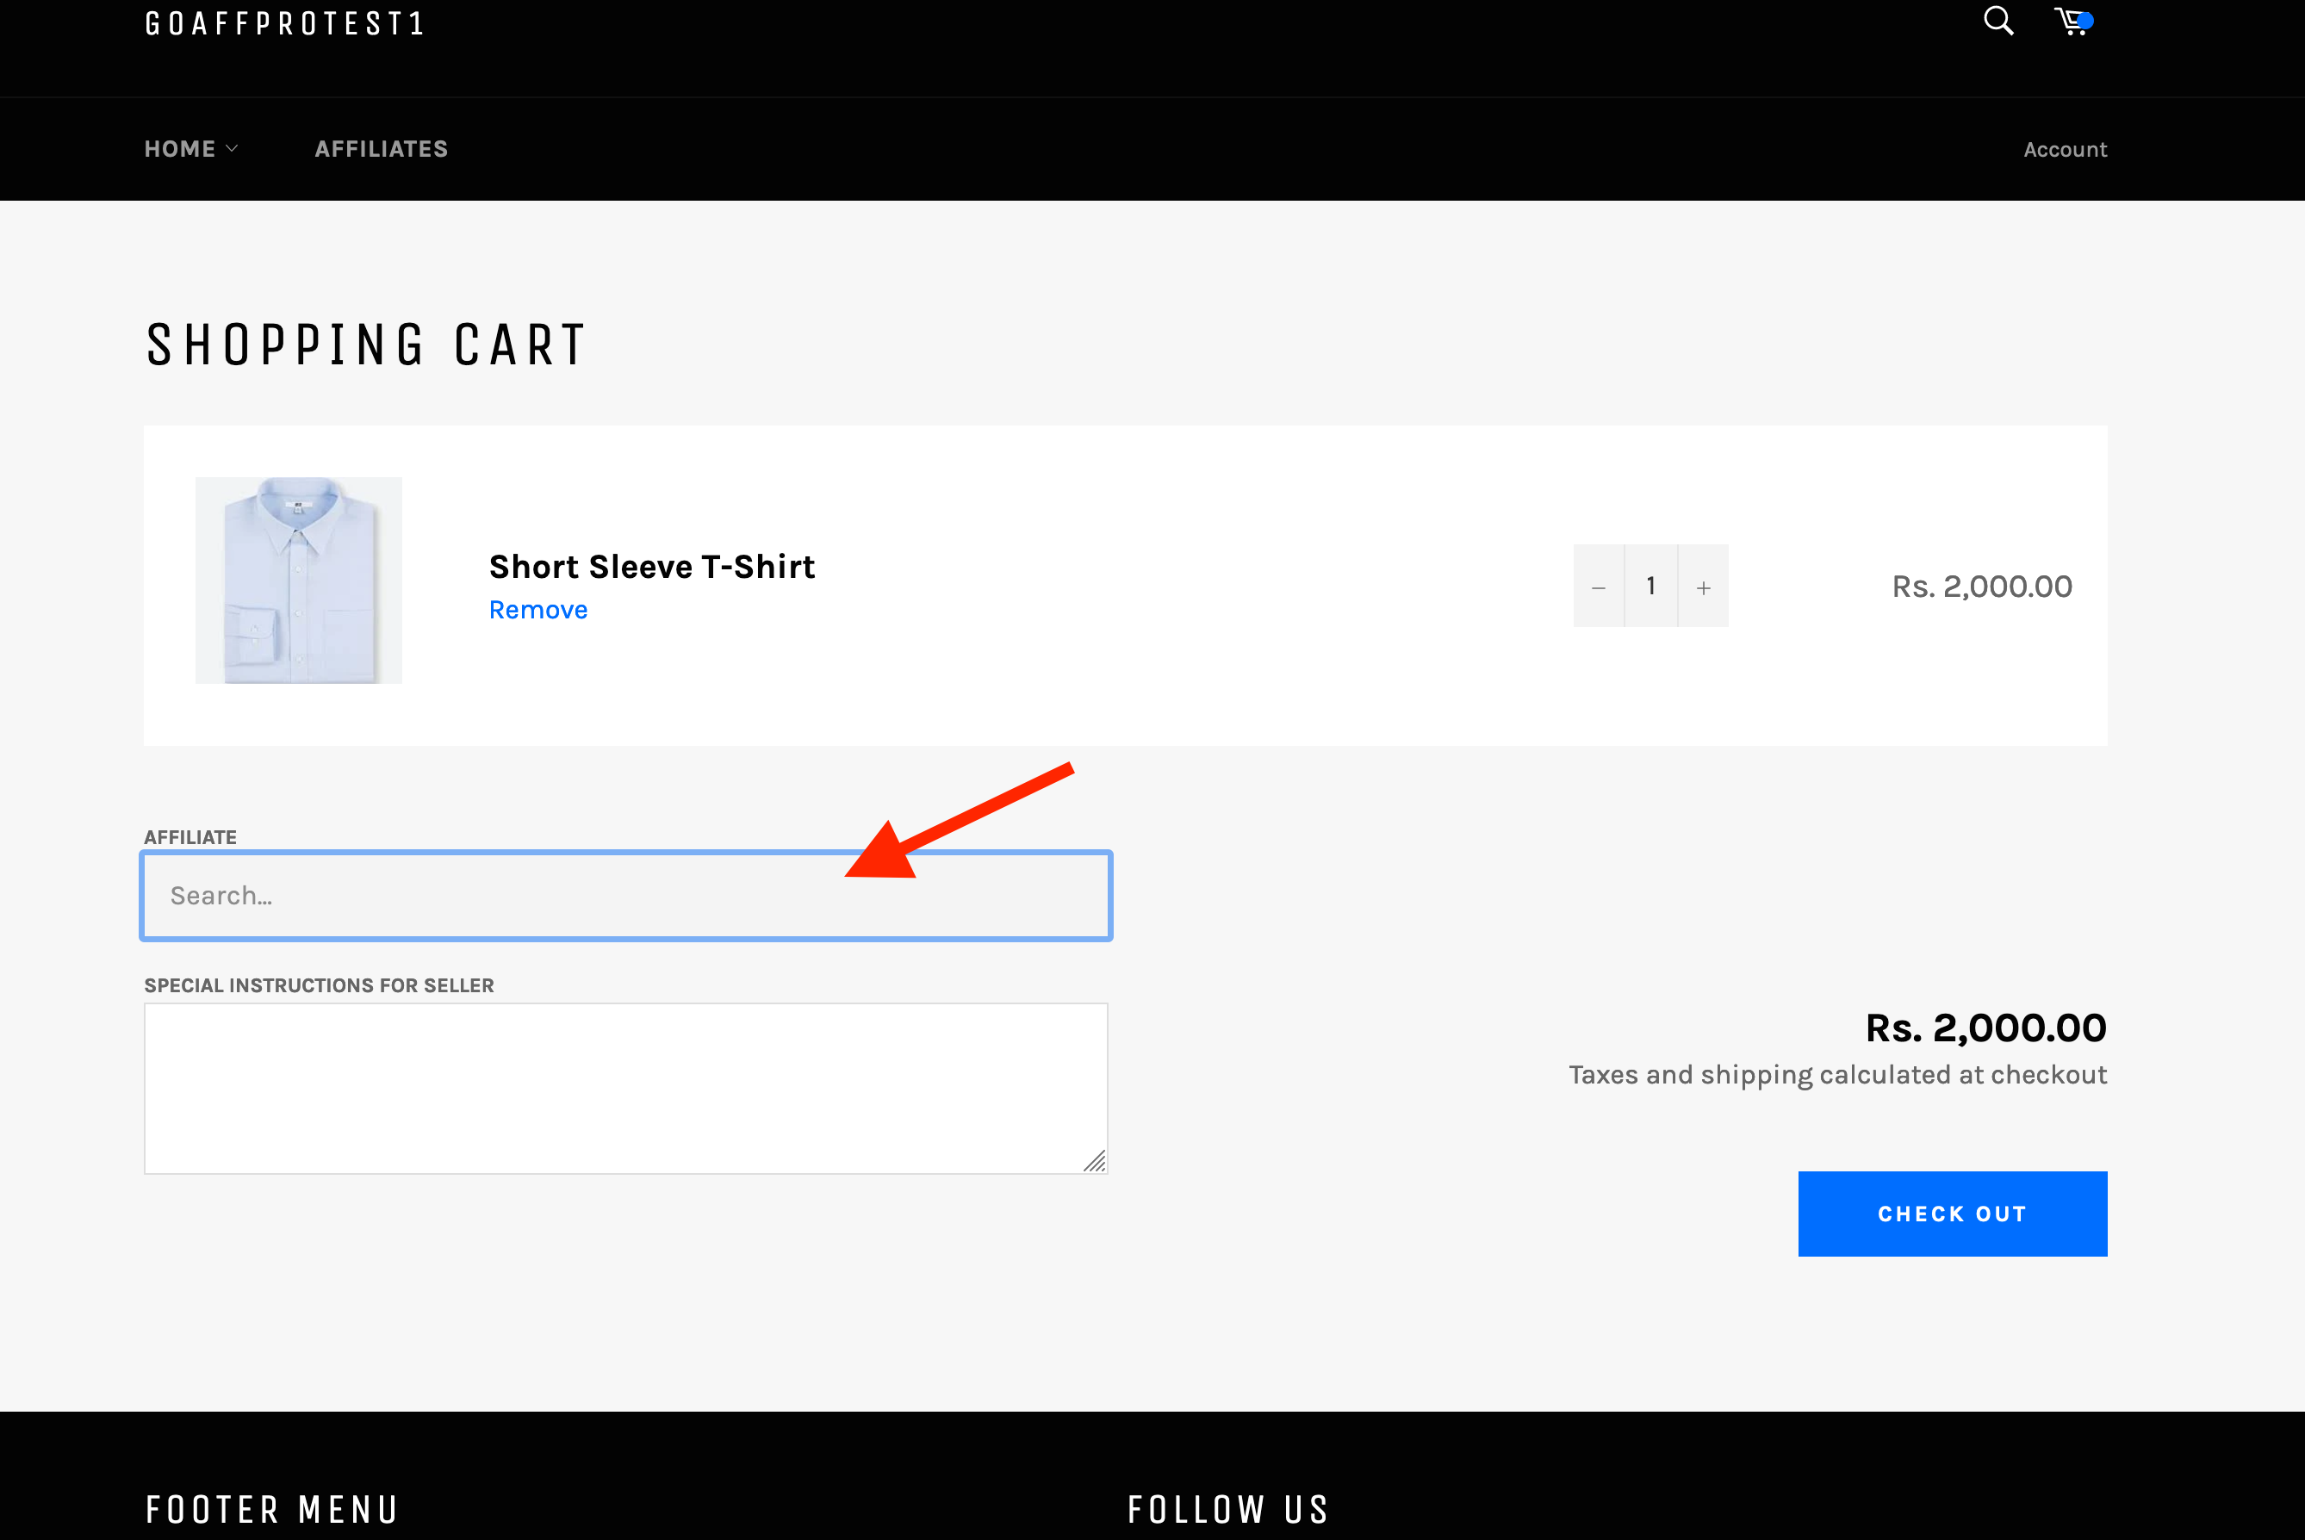Viewport: 2305px width, 1540px height.
Task: Select the Short Sleeve T-Shirt thumbnail
Action: pos(297,580)
